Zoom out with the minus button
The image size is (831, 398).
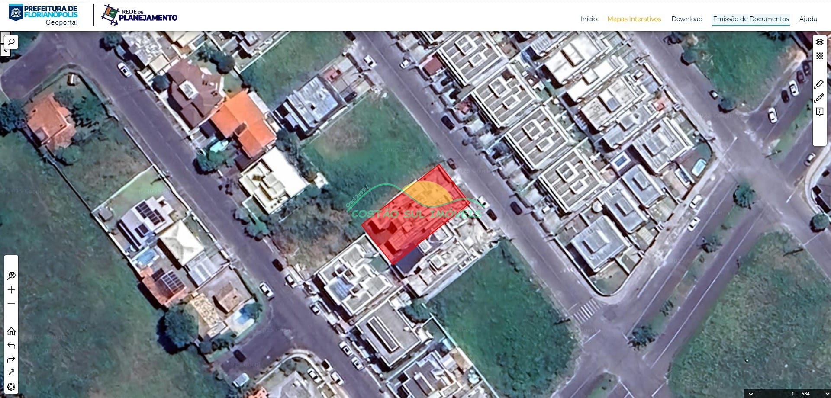coord(11,304)
